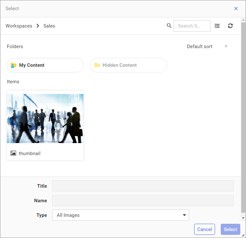Click the image type icon beside thumbnail

click(x=13, y=153)
